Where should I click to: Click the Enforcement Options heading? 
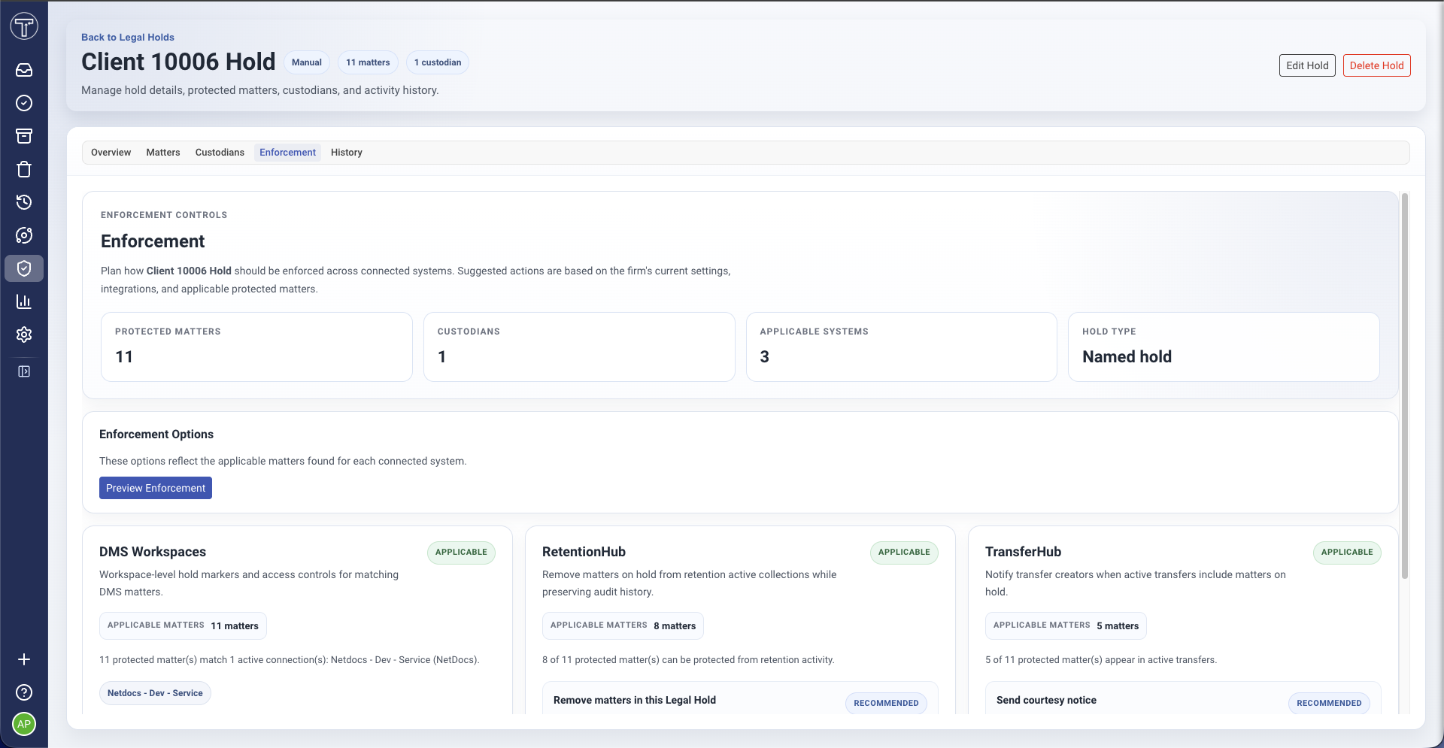[156, 435]
